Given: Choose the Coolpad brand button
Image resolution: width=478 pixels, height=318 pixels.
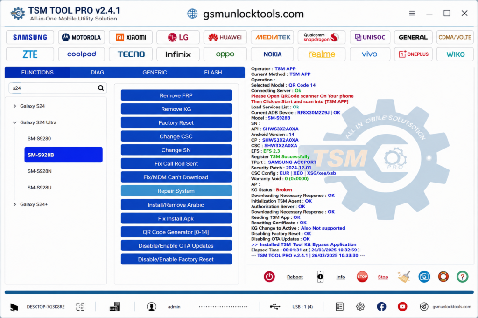Looking at the screenshot, I should (x=81, y=54).
